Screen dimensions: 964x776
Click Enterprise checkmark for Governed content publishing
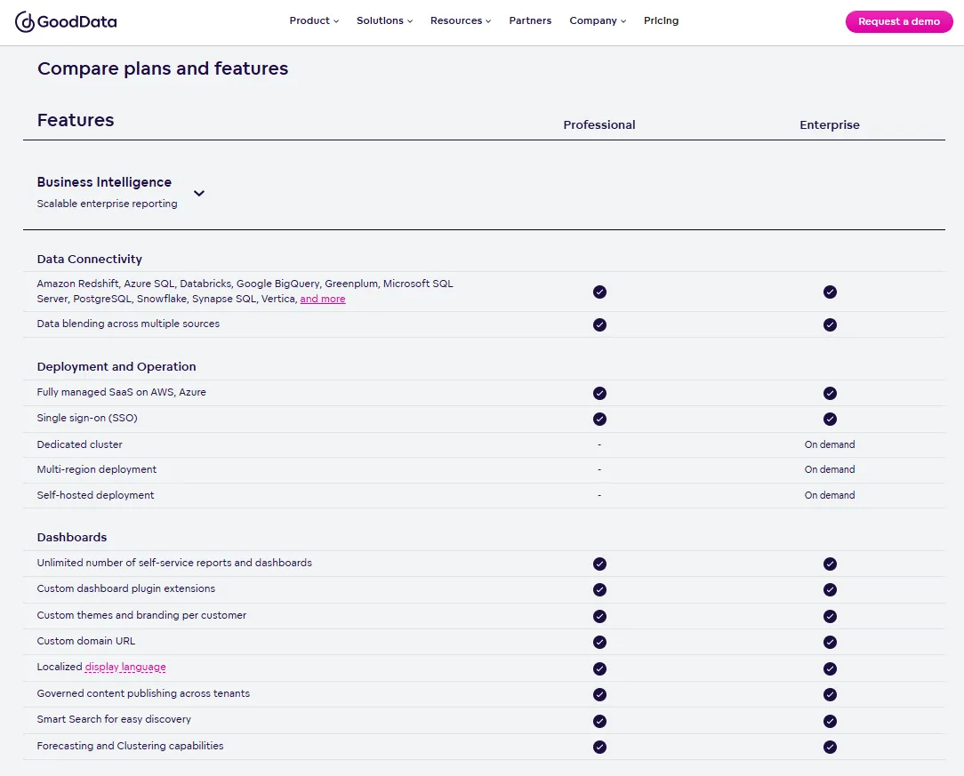830,694
